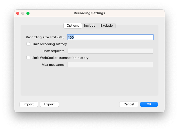Click the Recording size limit input field
The height and width of the screenshot is (131, 179).
coord(110,37)
